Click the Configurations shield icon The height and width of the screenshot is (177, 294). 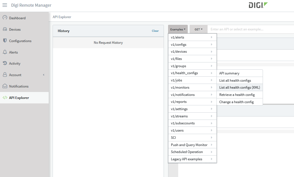(5, 41)
